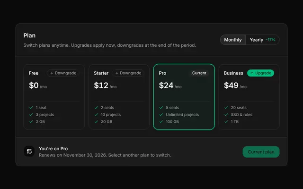Switch billing to Yearly -17%
This screenshot has width=303, height=189.
coord(262,40)
